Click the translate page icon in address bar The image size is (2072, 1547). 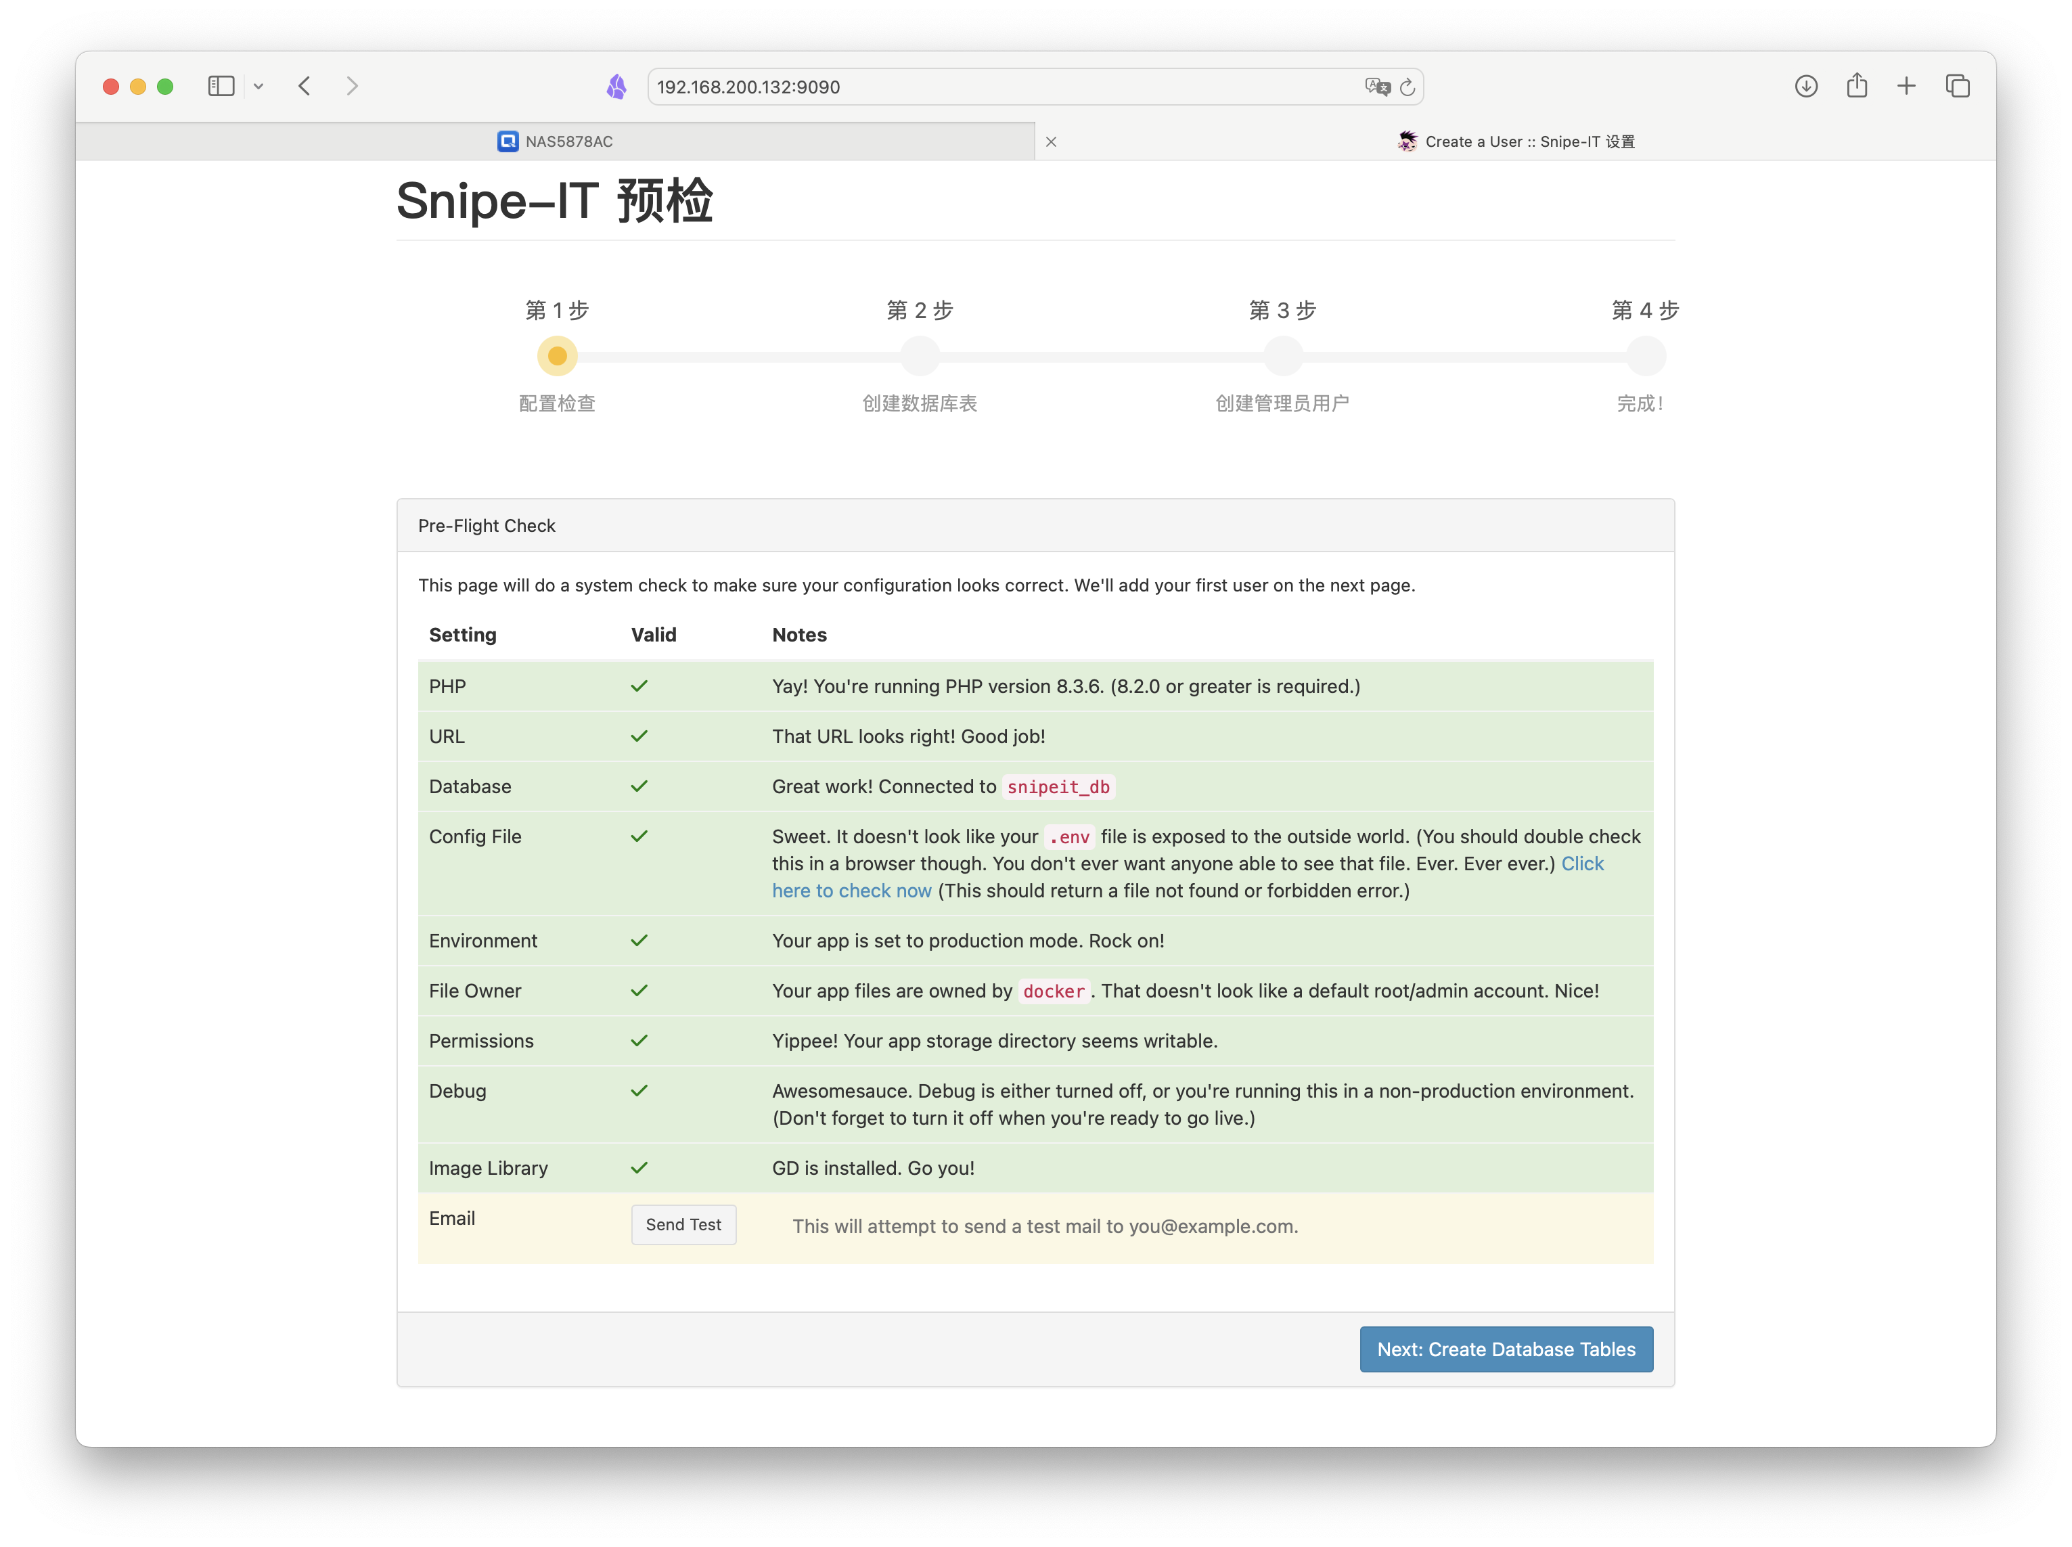tap(1377, 87)
